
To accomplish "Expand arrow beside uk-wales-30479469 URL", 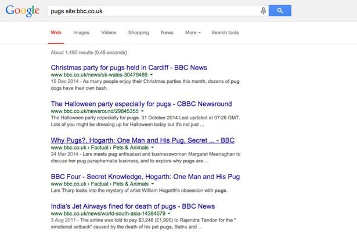I will [152, 75].
